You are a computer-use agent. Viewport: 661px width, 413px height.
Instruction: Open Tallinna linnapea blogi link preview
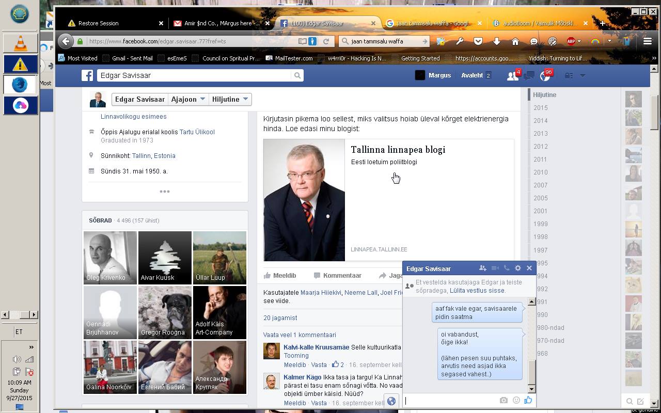point(388,200)
